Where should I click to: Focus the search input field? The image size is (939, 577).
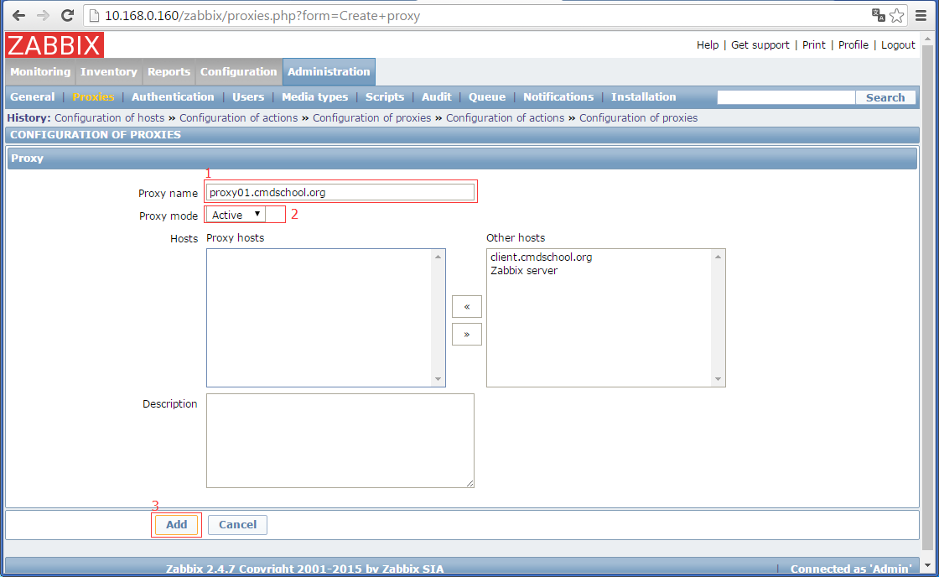[x=786, y=97]
